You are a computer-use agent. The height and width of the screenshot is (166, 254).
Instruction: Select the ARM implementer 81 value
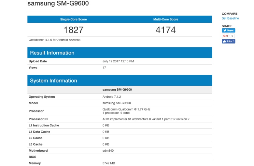pyautogui.click(x=146, y=119)
